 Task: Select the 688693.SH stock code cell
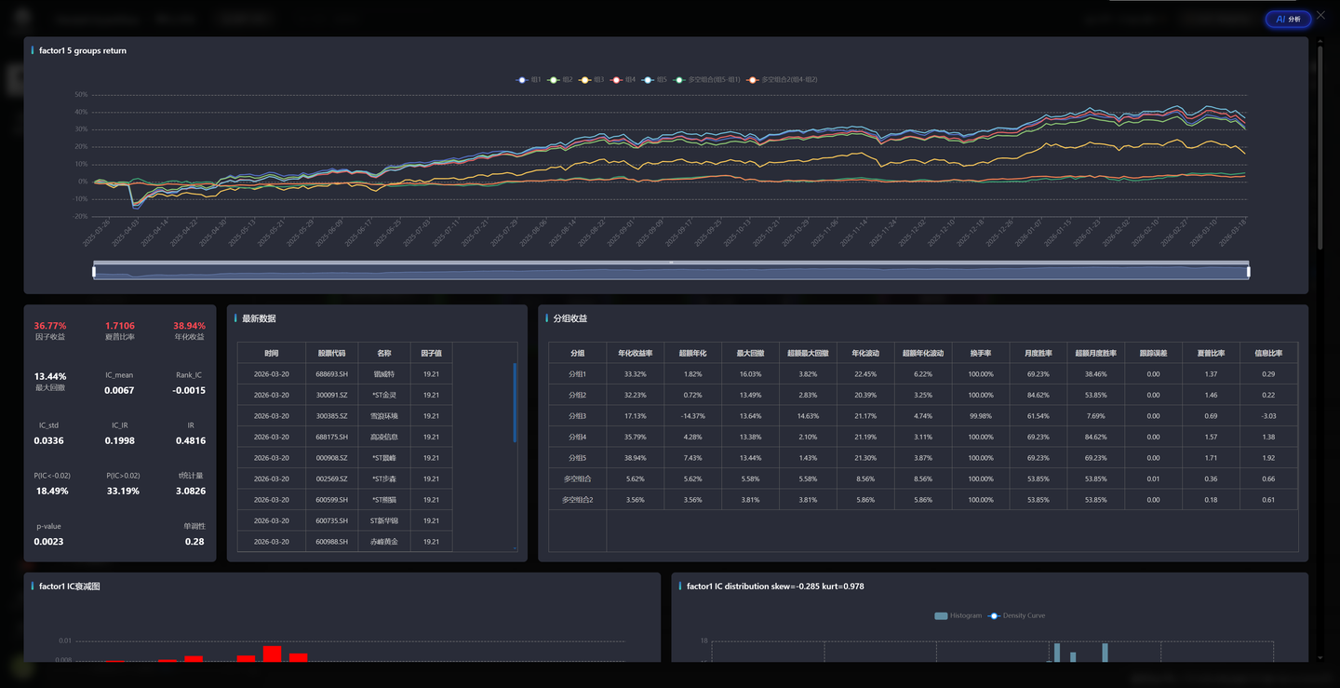tap(331, 374)
